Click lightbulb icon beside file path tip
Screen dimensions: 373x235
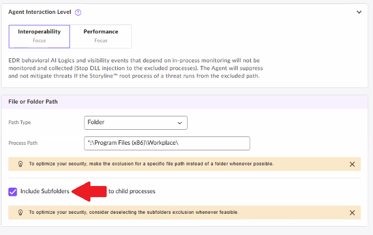pyautogui.click(x=21, y=164)
